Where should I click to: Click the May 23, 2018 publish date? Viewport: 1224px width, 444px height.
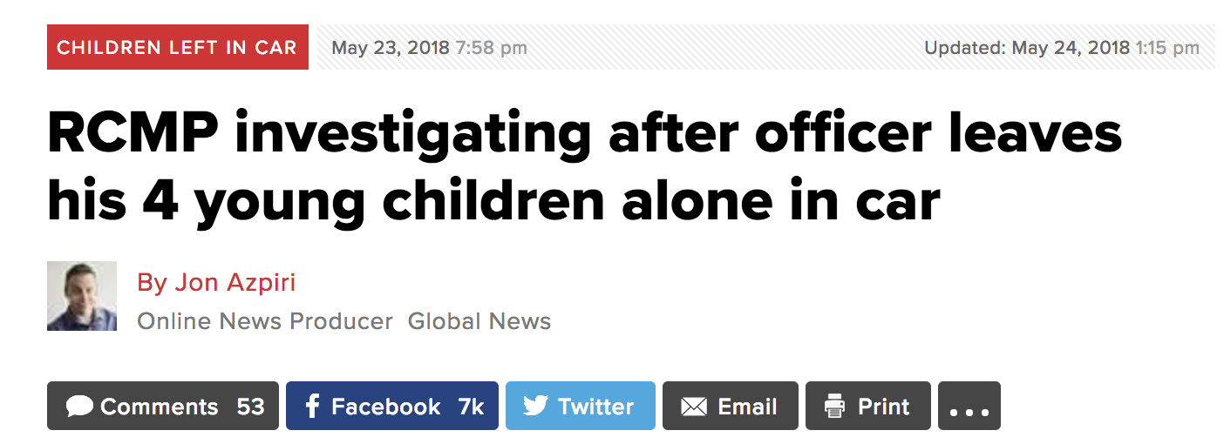click(391, 47)
